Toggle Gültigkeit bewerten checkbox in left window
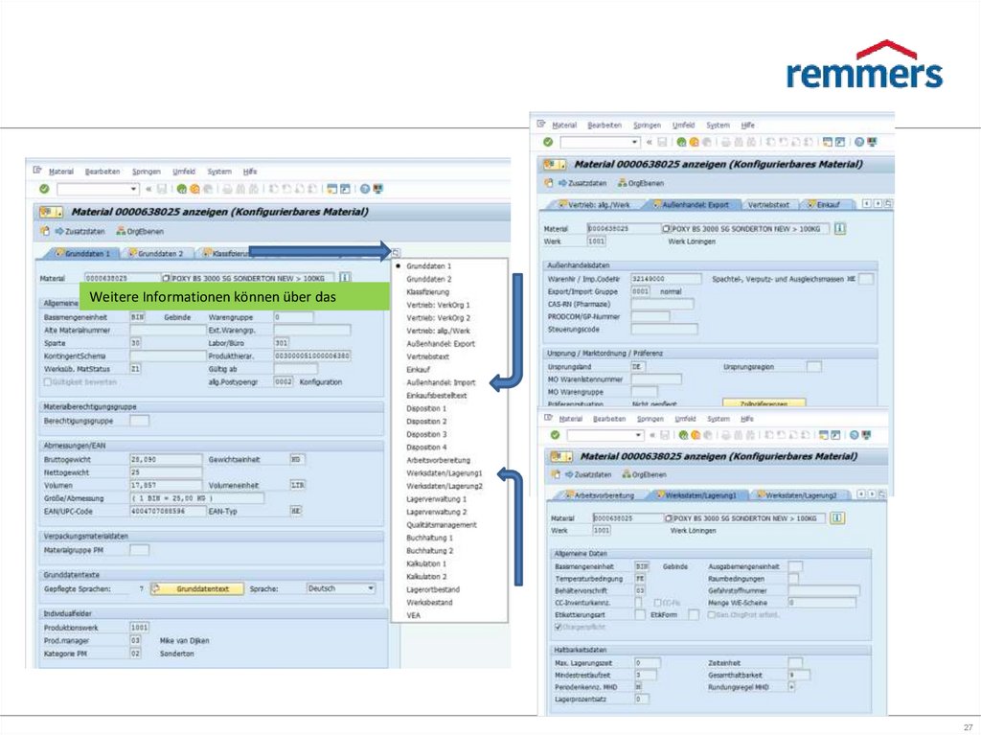This screenshot has height=735, width=981. (x=48, y=382)
